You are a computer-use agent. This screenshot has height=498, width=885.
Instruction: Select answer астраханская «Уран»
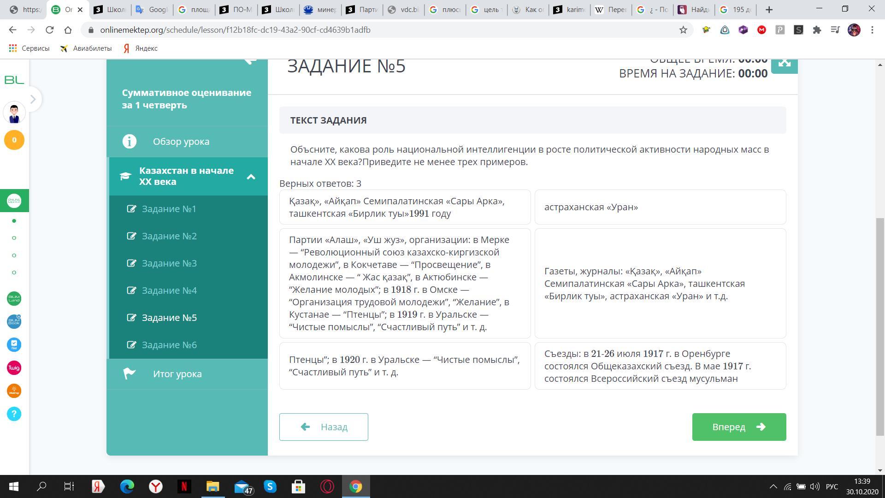point(660,207)
